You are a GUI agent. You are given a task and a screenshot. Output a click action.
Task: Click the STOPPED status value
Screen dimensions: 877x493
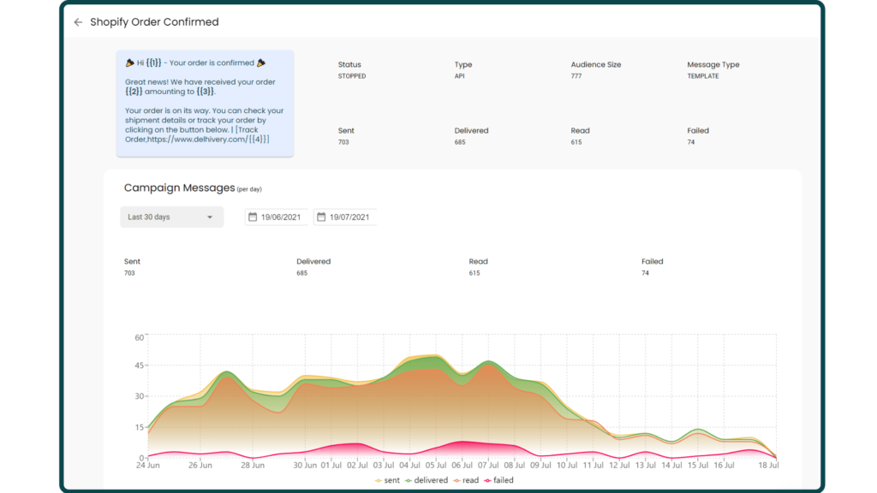pos(352,76)
